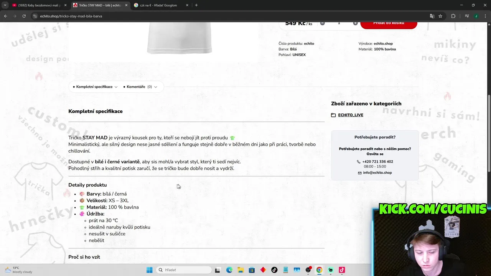Click the quantity input field
The image size is (491, 276).
click(x=339, y=23)
